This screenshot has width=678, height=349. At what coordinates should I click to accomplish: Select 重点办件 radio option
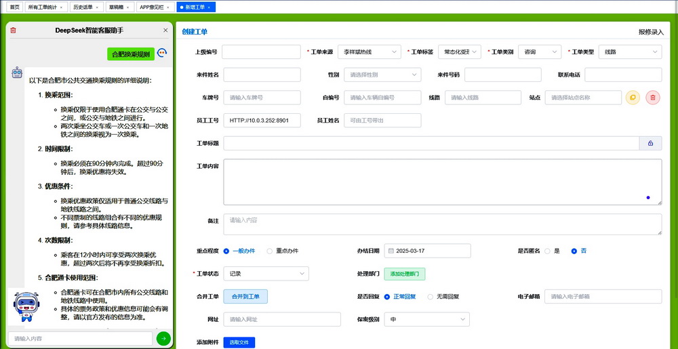pos(282,251)
